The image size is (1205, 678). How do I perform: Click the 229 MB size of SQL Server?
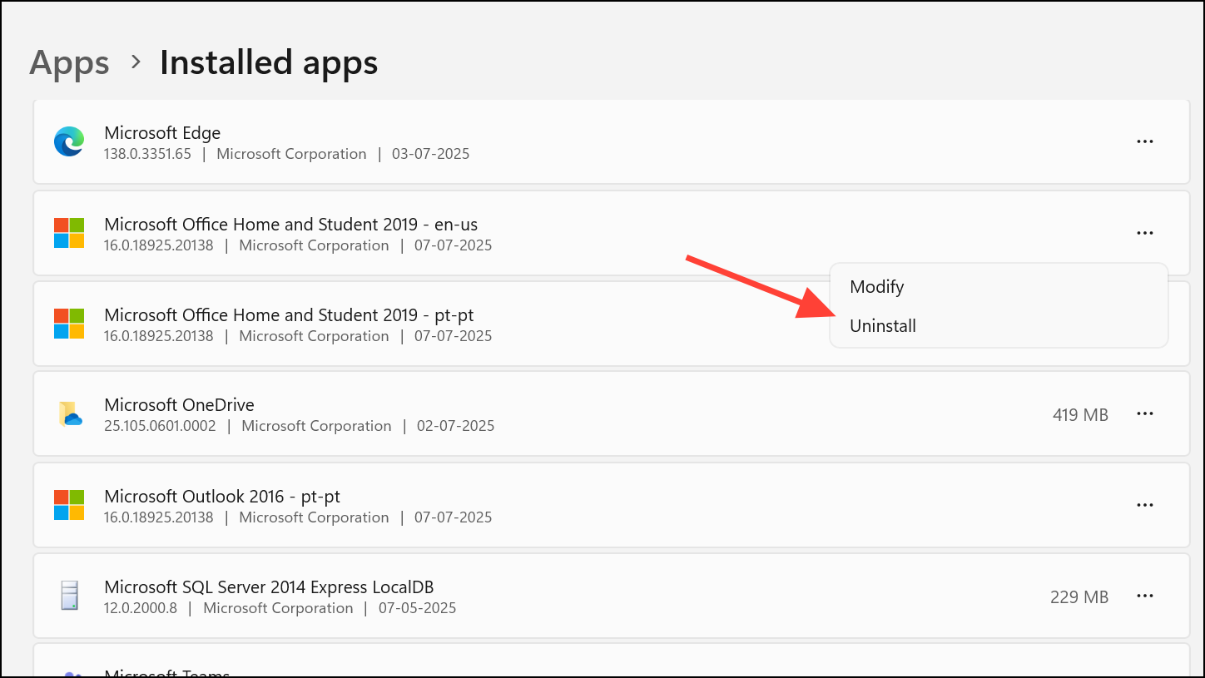1079,596
